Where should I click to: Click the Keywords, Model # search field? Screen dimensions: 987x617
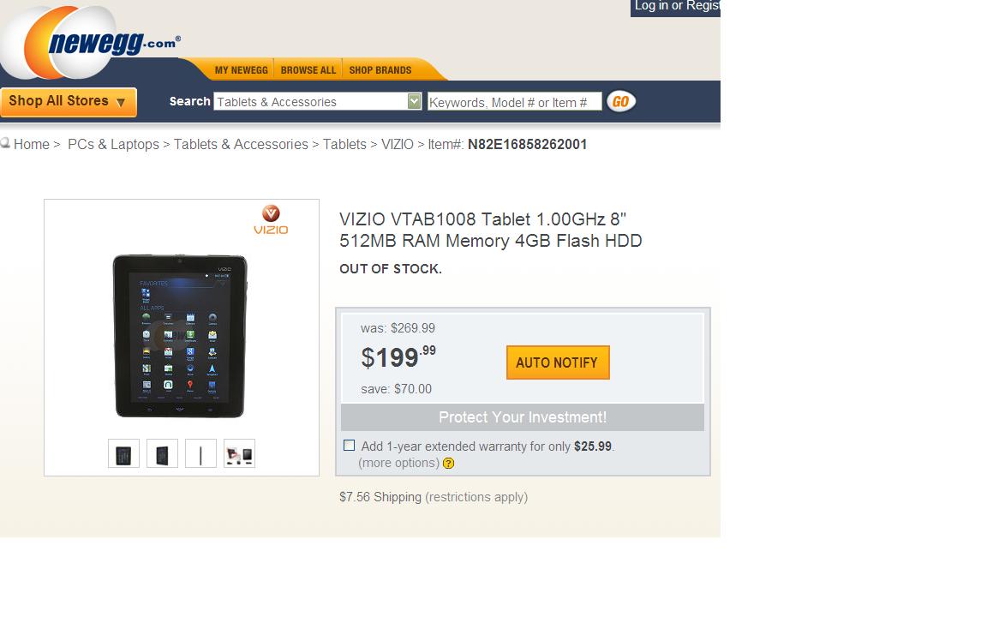(x=514, y=101)
